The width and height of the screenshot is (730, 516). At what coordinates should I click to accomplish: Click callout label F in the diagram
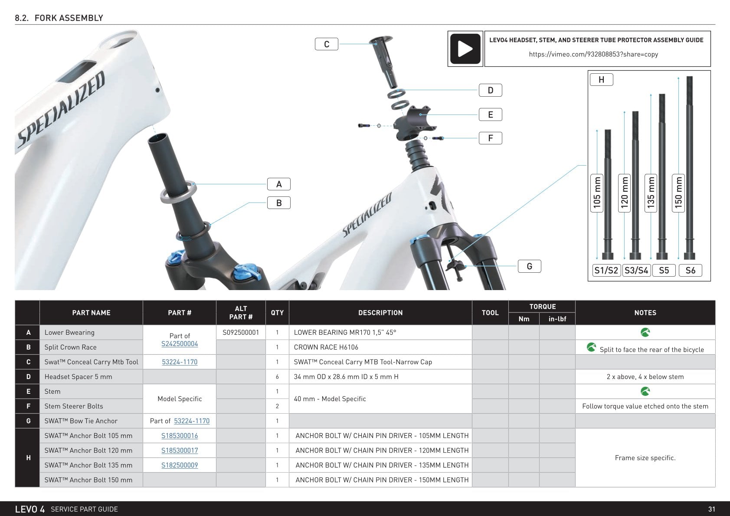[491, 138]
